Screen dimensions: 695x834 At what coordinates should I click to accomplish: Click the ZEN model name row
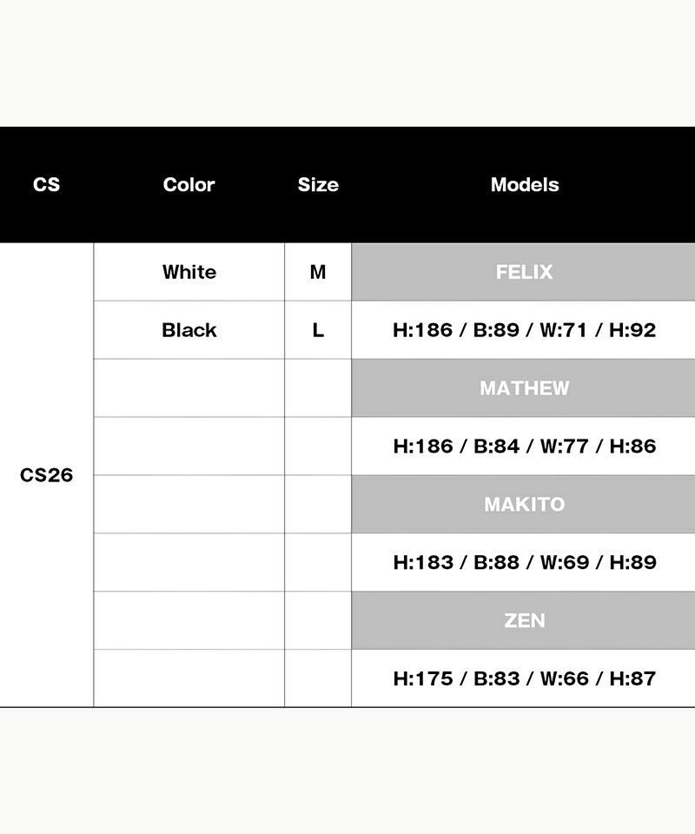[524, 620]
